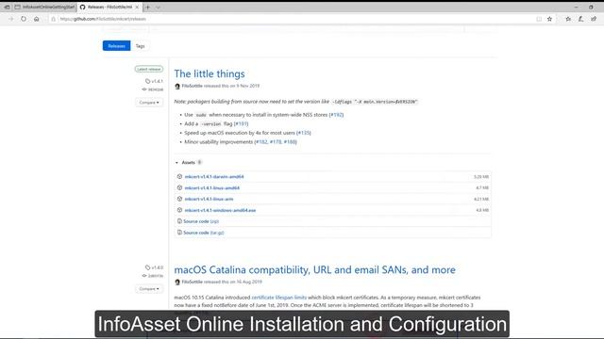
Task: Click the browser forward arrow
Action: coord(11,19)
